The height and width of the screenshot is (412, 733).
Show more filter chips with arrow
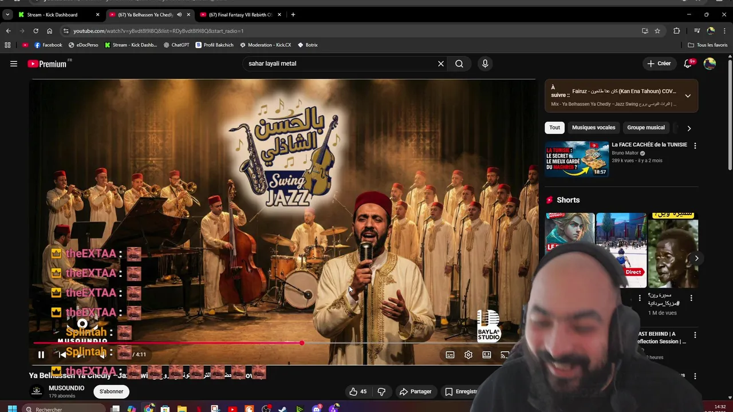pyautogui.click(x=689, y=128)
